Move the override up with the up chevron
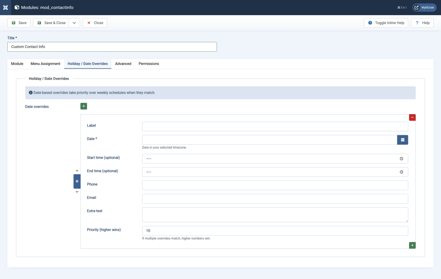441x279 pixels. pyautogui.click(x=77, y=170)
